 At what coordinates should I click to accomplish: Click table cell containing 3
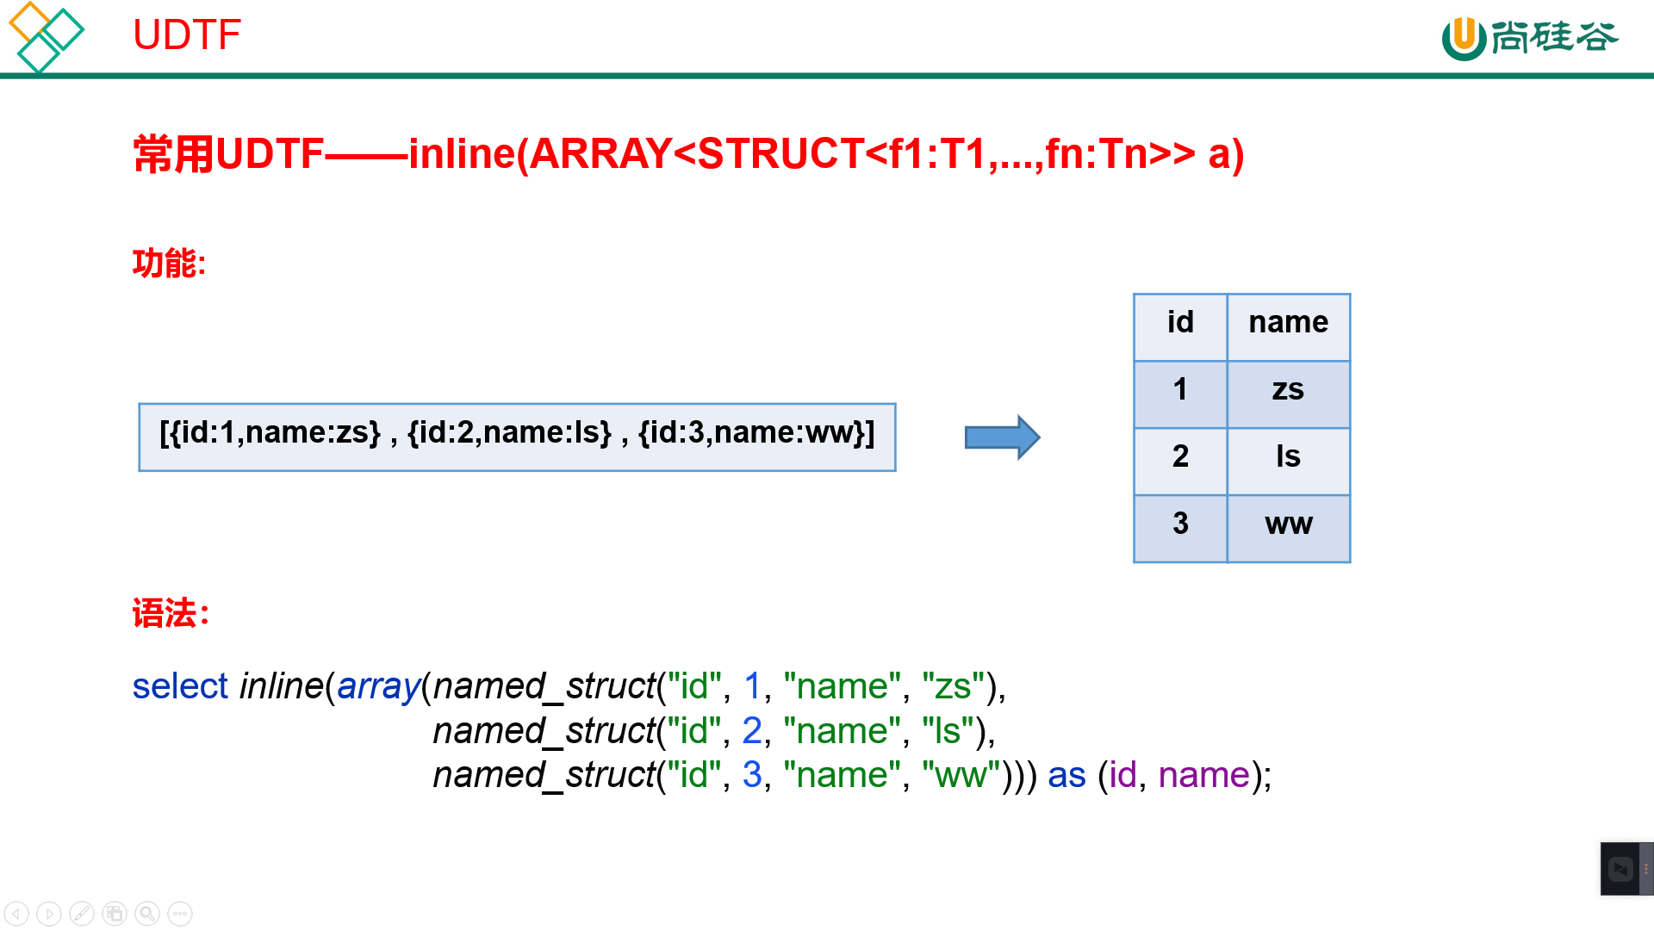(1180, 529)
